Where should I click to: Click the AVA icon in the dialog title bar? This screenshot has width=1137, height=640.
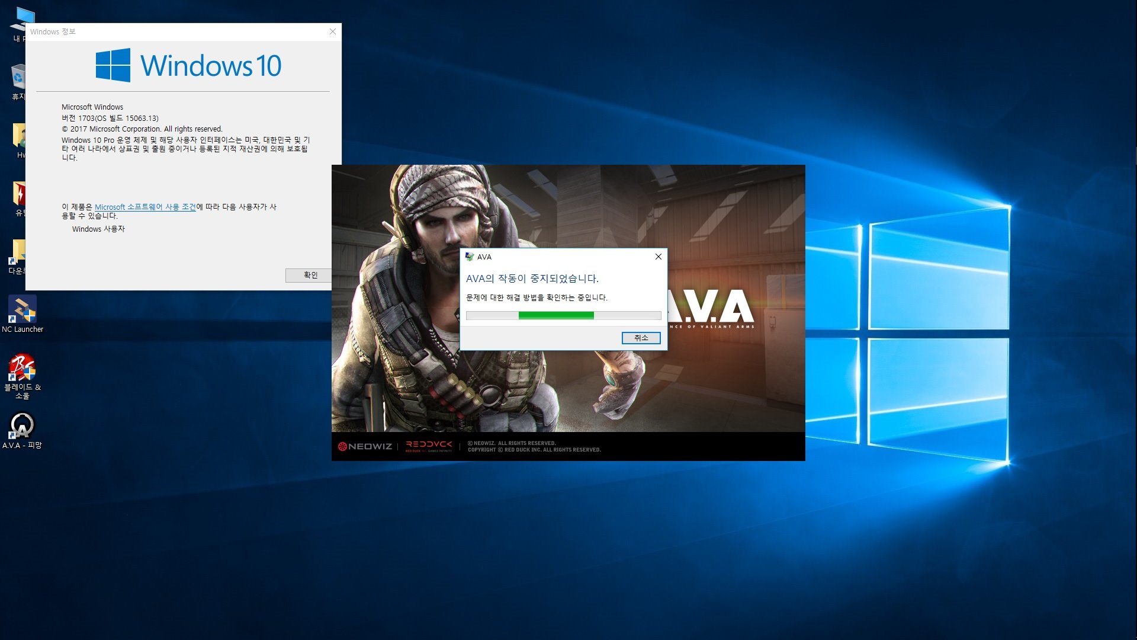point(470,257)
